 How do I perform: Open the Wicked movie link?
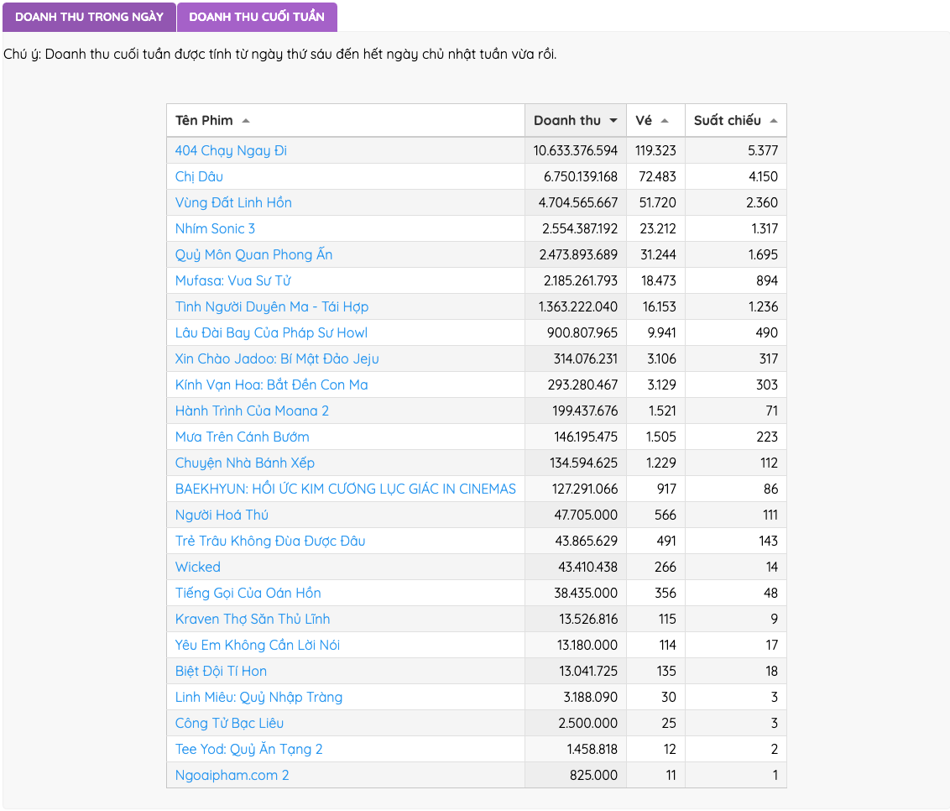click(197, 568)
